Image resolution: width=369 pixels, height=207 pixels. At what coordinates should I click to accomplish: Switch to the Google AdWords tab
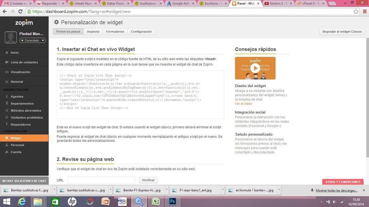pyautogui.click(x=180, y=4)
